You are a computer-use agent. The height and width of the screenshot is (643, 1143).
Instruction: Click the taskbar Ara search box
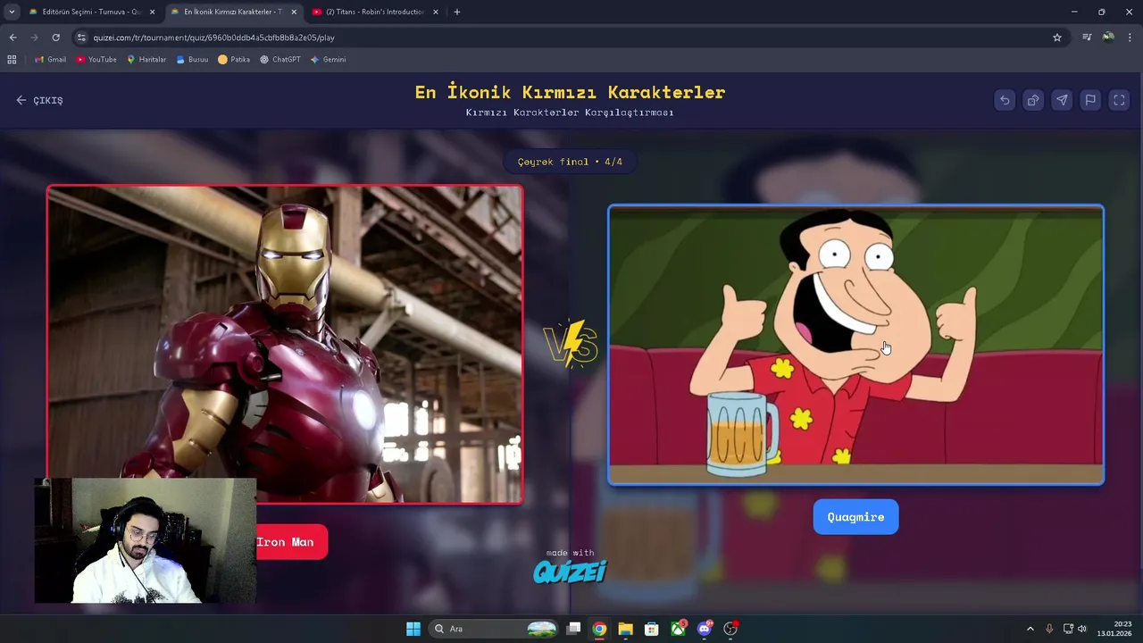coord(495,629)
